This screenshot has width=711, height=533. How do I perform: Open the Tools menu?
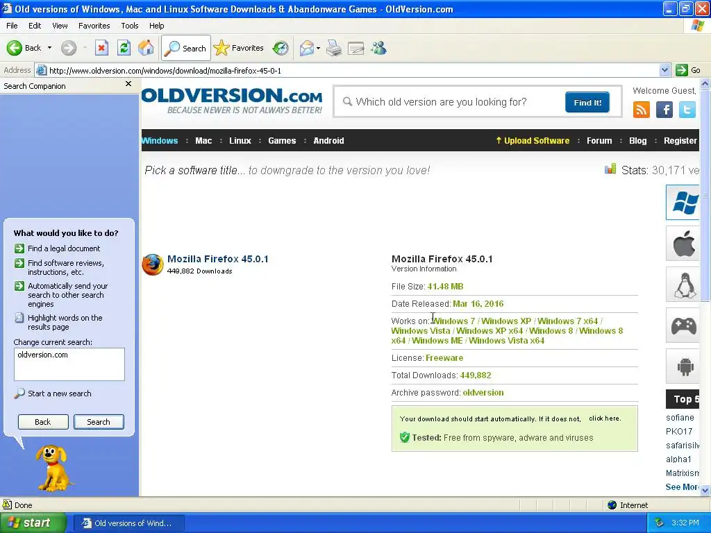coord(129,26)
